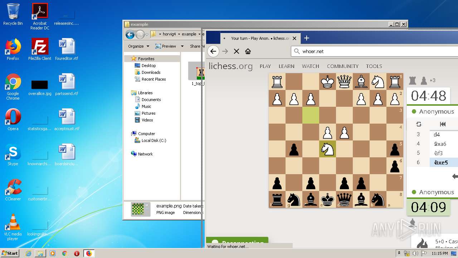Select overallice.jpg on the desktop
Image resolution: width=458 pixels, height=258 pixels.
(40, 87)
